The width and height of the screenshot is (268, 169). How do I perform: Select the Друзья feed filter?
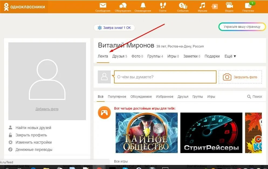(183, 97)
